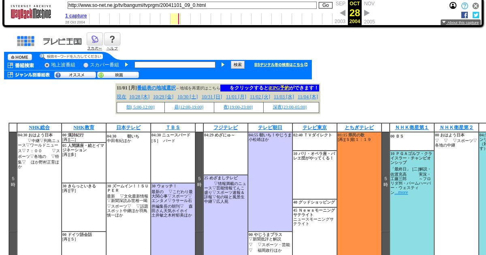Open Wayback Machine help icon

465,6
